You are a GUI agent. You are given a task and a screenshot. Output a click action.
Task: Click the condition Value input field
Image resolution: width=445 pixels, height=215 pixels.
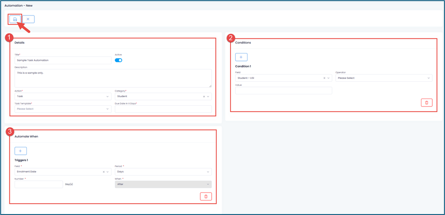coord(283,91)
